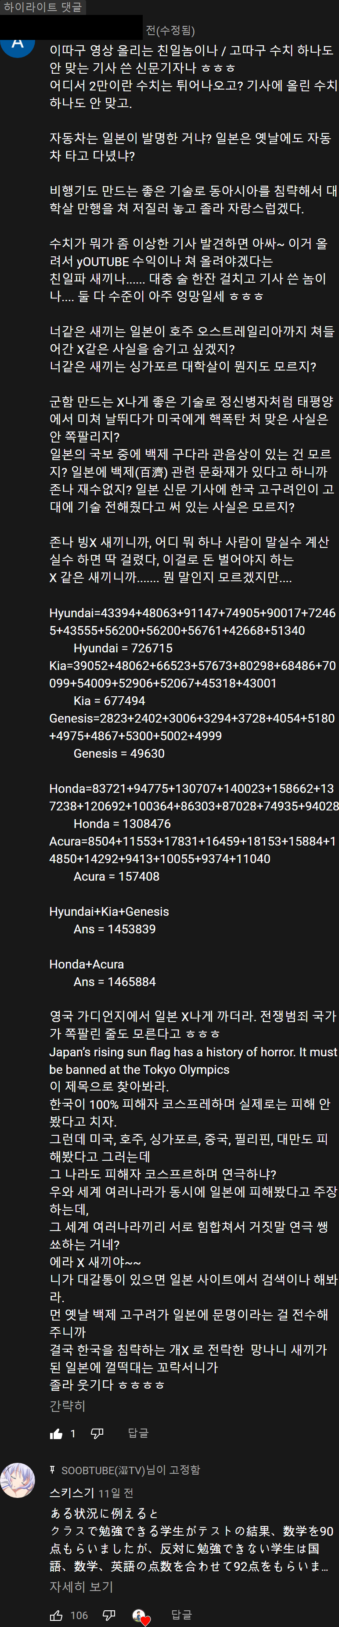Dislike the pinned comment by 스키스기
This screenshot has height=1627, width=339.
108,1615
